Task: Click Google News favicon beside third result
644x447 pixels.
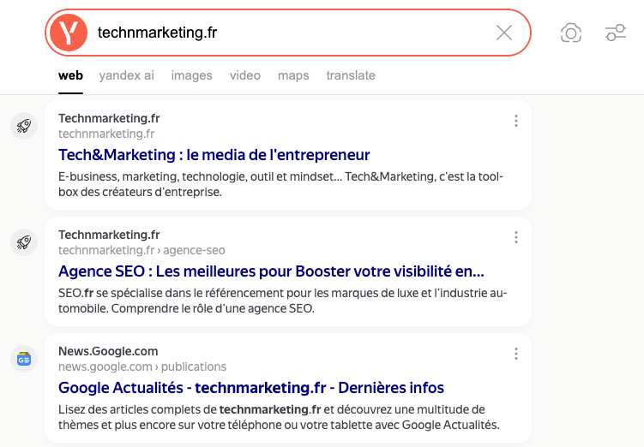Action: [x=24, y=359]
